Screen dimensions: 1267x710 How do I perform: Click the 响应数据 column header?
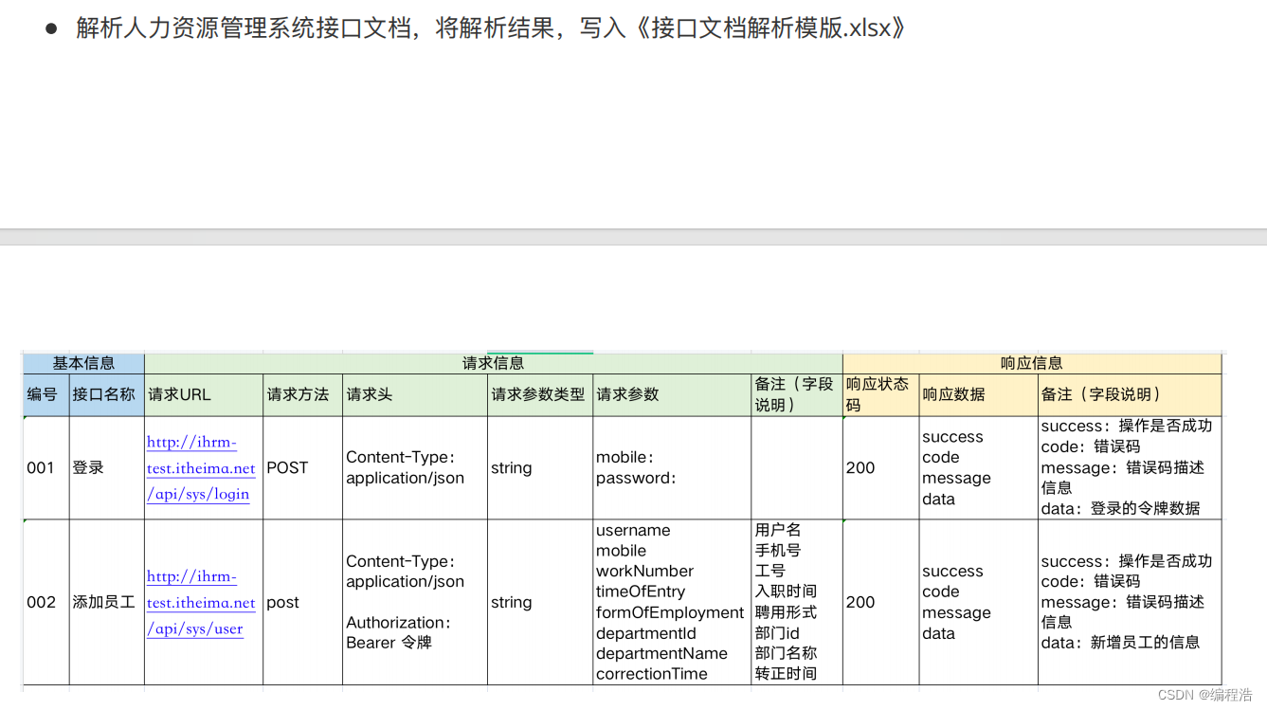[978, 394]
